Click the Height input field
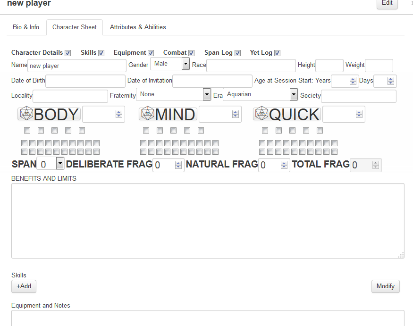Viewport: 413px width, 326px height. [x=329, y=66]
